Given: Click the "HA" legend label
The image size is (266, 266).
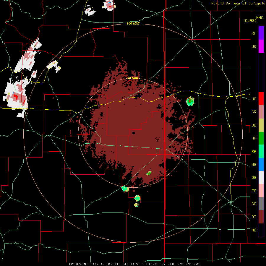Looking at the screenshot, I should (254, 99).
